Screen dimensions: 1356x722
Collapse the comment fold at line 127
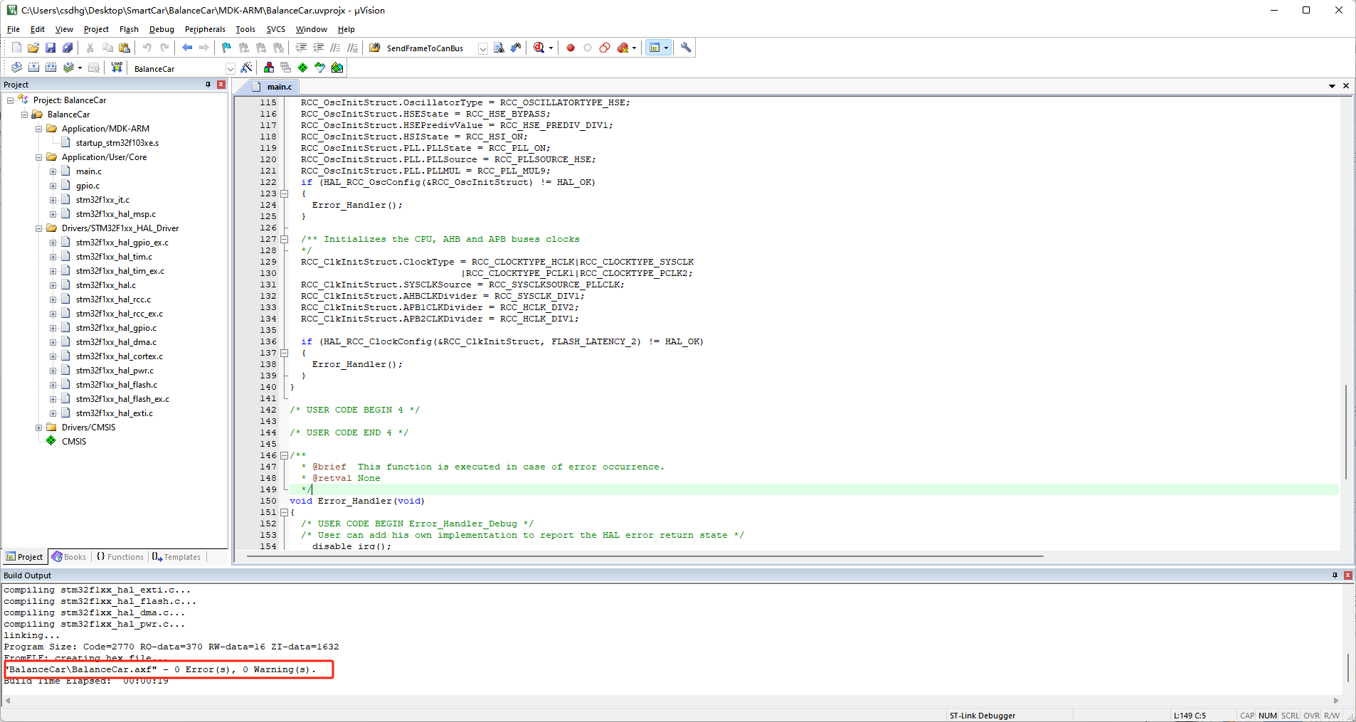tap(284, 239)
